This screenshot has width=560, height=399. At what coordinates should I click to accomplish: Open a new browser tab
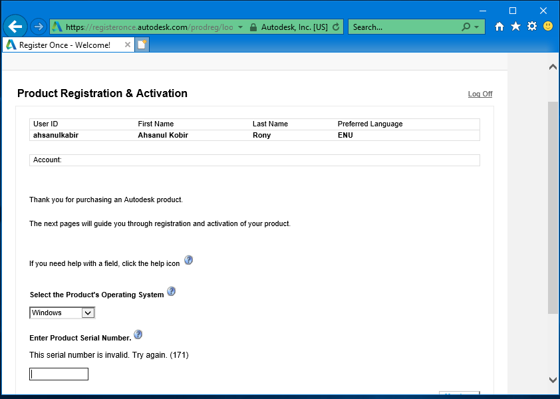point(142,45)
